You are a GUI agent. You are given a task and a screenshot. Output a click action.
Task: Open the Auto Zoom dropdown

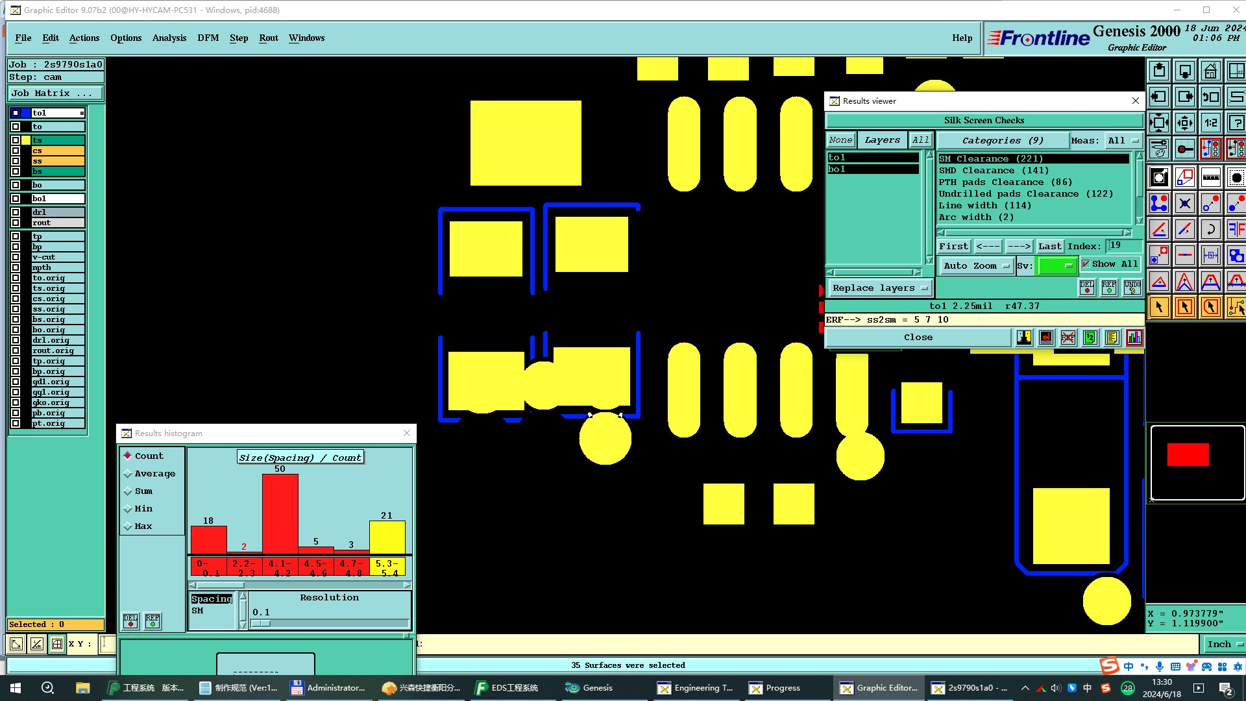[x=976, y=265]
